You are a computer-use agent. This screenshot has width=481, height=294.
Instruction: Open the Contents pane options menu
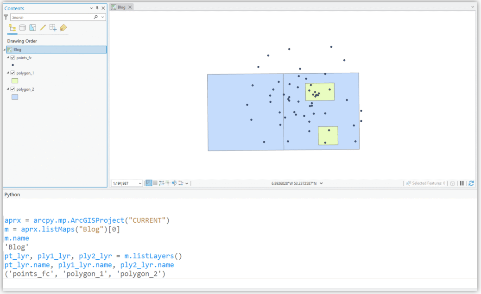pyautogui.click(x=91, y=7)
